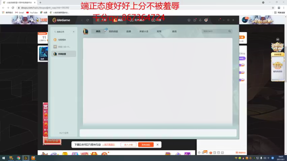287x161 pixels.
Task: Switch to the 我的战绩 tab
Action: click(x=113, y=31)
